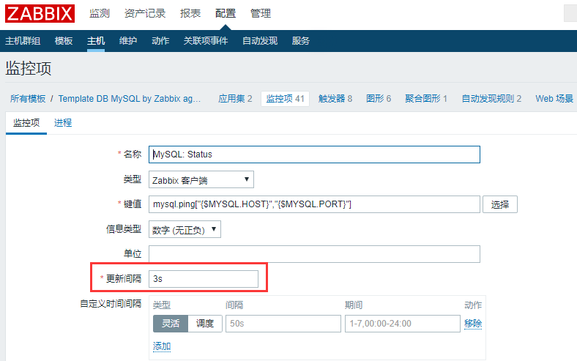This screenshot has height=361, width=577.
Task: Open Template DB MySQL by Zabbix agent link
Action: tap(130, 99)
